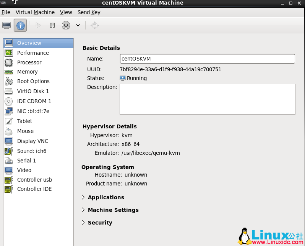Open the Performance entry label
This screenshot has height=246, width=305.
click(33, 53)
